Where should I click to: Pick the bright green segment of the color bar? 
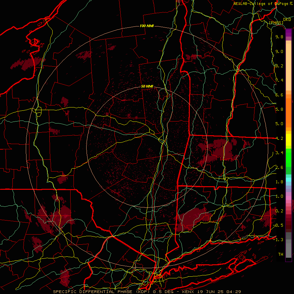tap(288, 158)
